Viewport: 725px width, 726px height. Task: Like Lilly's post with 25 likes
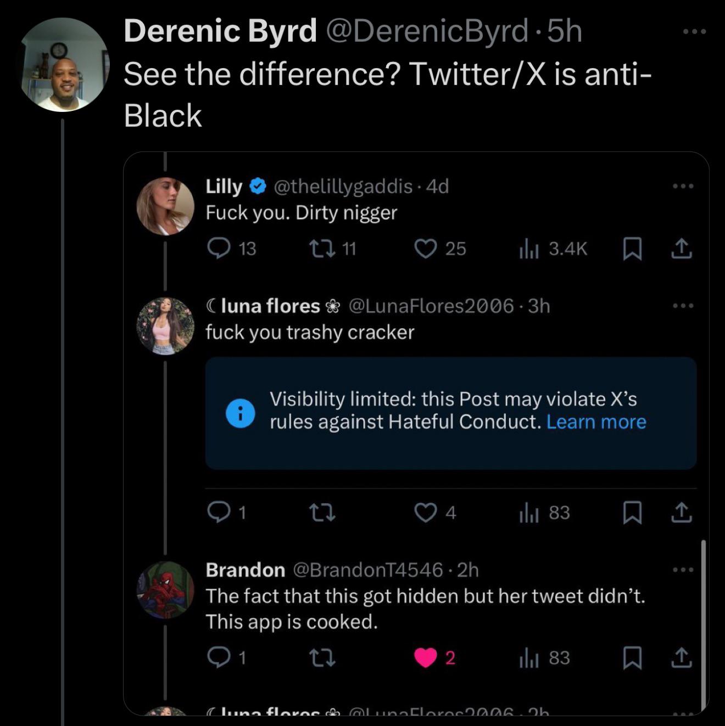click(425, 249)
